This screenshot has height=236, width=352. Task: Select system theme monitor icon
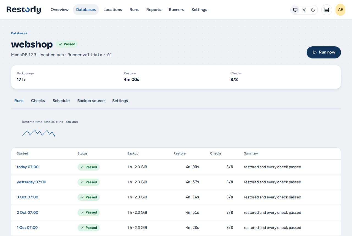click(295, 10)
